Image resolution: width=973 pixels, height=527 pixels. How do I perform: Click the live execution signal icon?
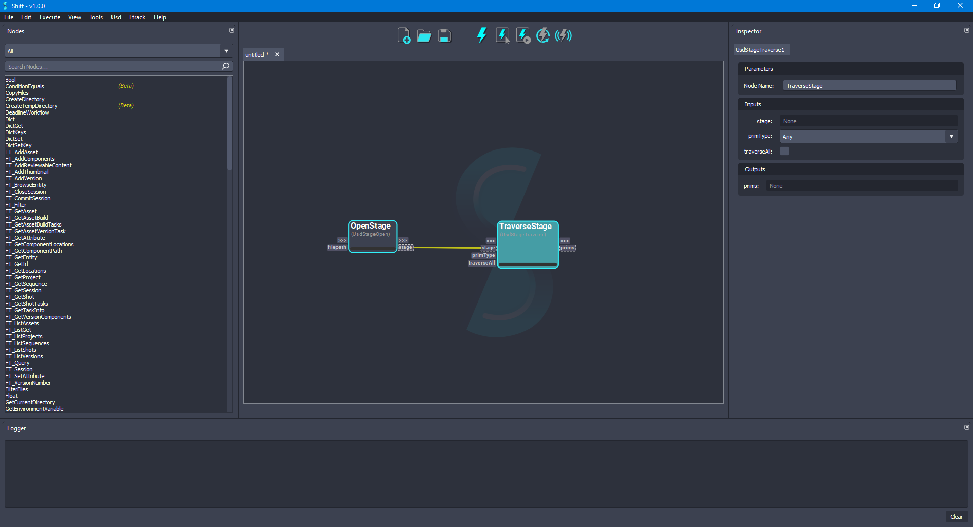pyautogui.click(x=563, y=35)
